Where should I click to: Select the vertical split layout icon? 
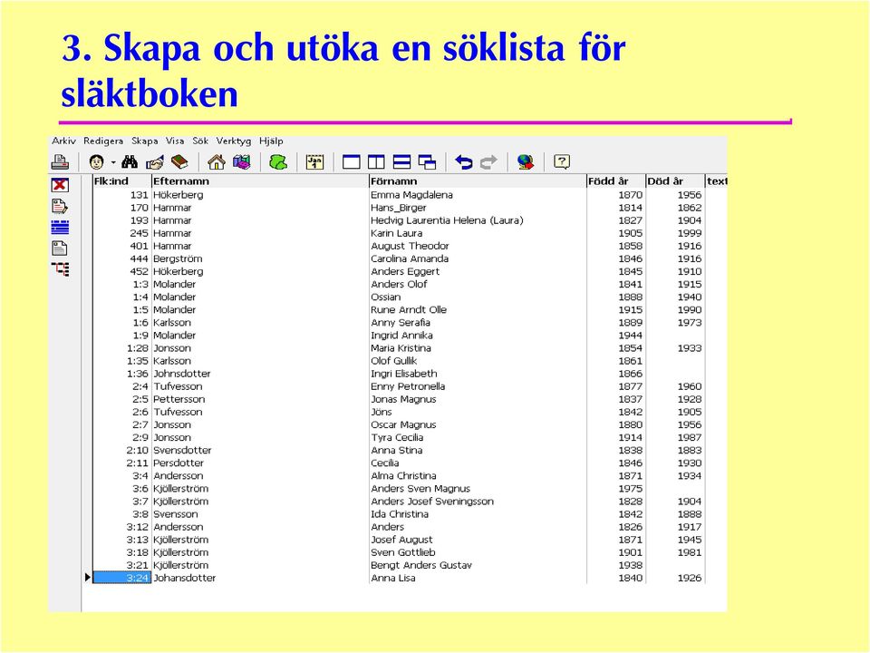pos(376,162)
